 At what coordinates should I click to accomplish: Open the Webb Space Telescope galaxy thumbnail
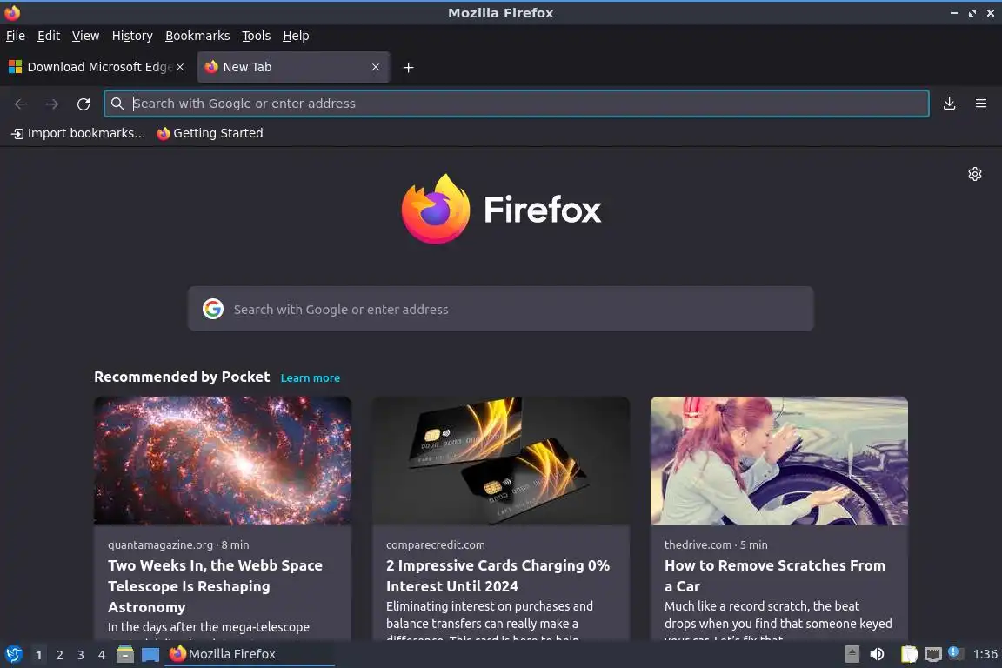tap(223, 461)
